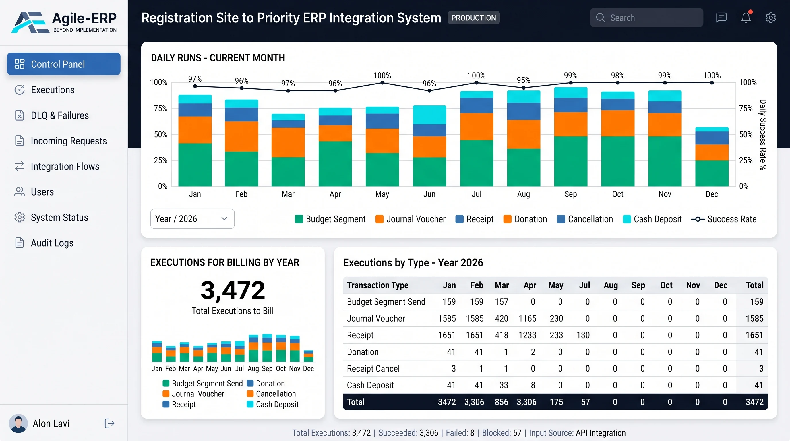Screen dimensions: 790x441
Task: Open the notifications bell
Action: coord(746,18)
